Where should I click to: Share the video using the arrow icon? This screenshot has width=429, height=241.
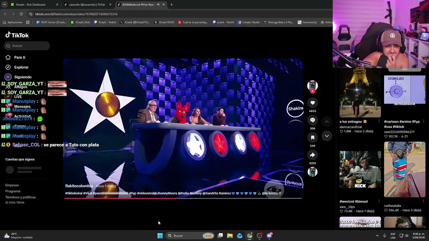(312, 155)
